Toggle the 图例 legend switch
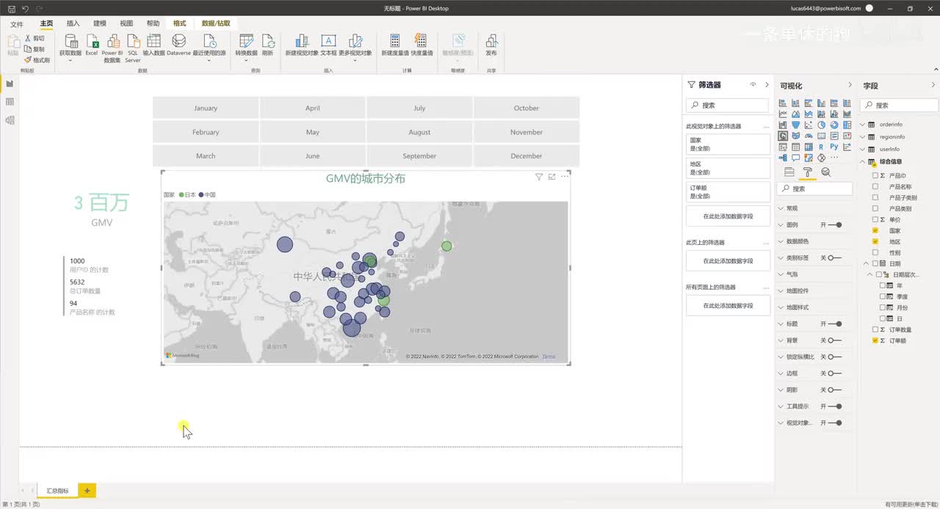 point(836,224)
